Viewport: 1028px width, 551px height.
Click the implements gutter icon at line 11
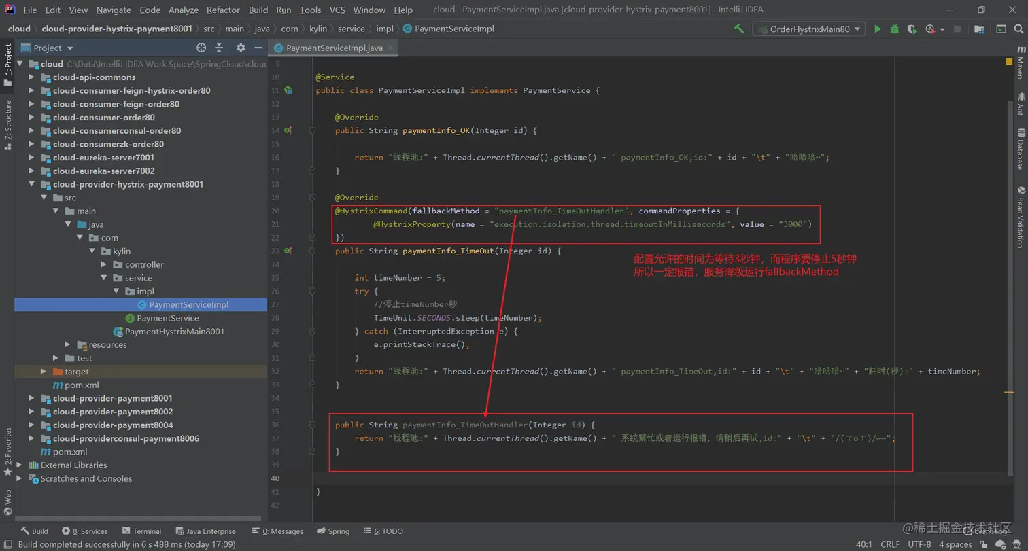tap(288, 90)
